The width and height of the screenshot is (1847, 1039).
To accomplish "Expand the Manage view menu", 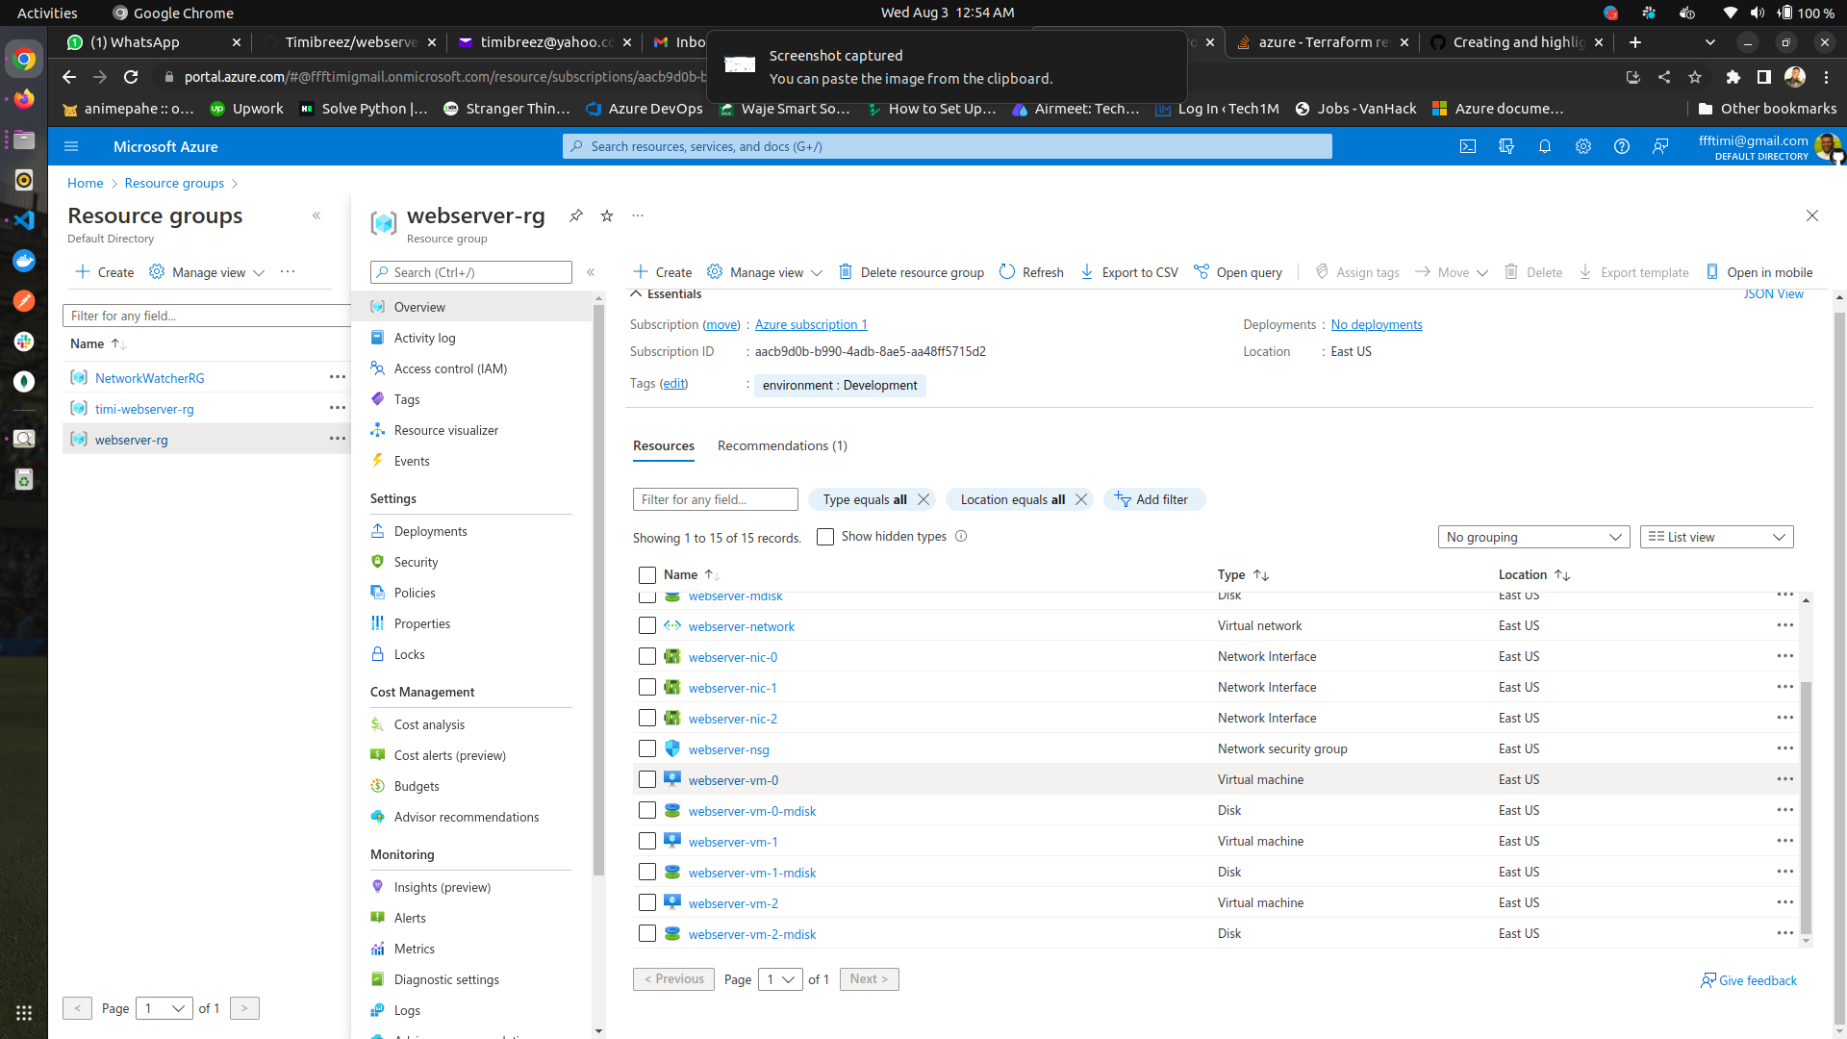I will [765, 272].
